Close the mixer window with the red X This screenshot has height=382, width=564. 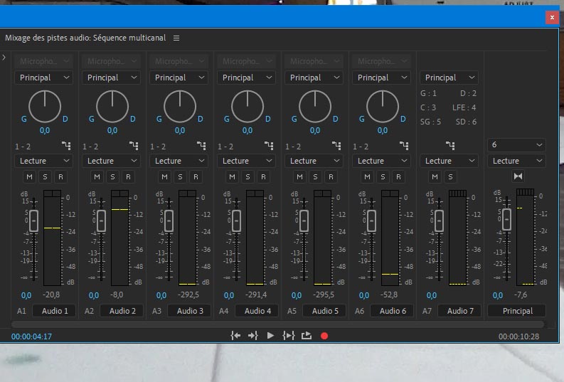click(x=552, y=17)
